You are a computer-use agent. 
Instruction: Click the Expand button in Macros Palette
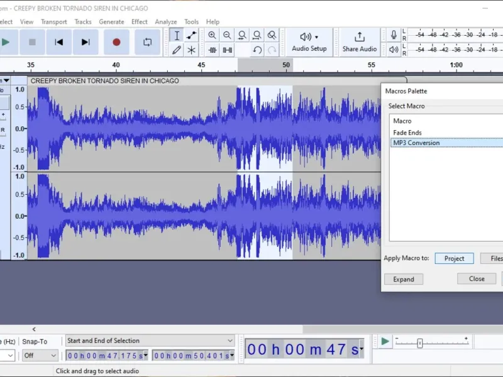(404, 279)
